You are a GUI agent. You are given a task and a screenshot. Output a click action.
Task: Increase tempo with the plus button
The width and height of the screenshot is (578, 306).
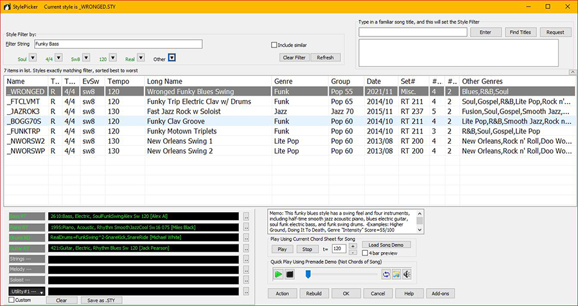353,246
